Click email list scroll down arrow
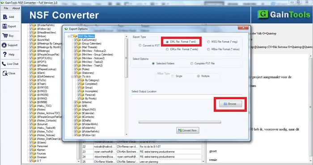This screenshot has width=313, height=165. pyautogui.click(x=203, y=161)
